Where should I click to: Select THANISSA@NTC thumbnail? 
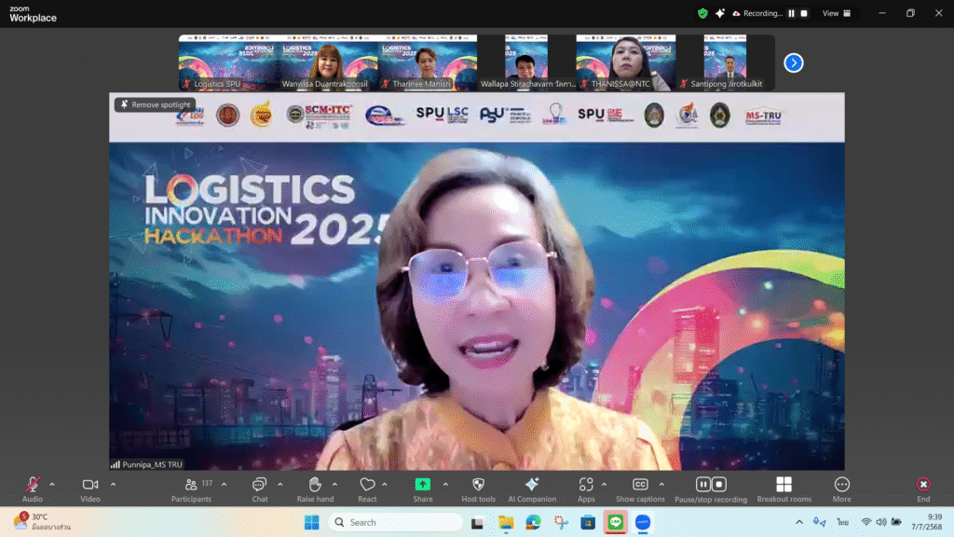pos(626,62)
